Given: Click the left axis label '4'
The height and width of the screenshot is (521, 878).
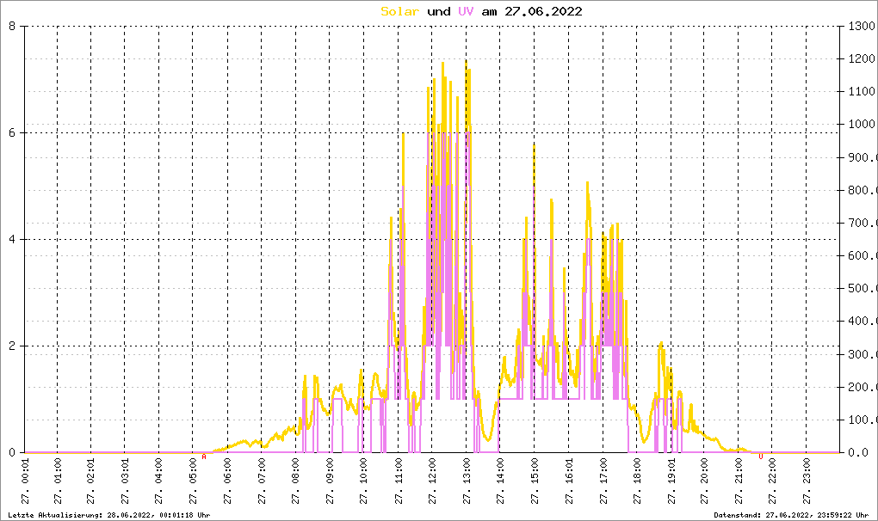Looking at the screenshot, I should coord(12,239).
